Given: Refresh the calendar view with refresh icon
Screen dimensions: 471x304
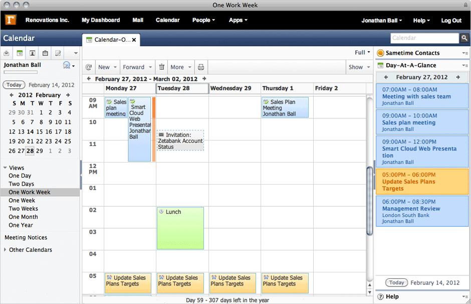Looking at the screenshot, I should 89,67.
